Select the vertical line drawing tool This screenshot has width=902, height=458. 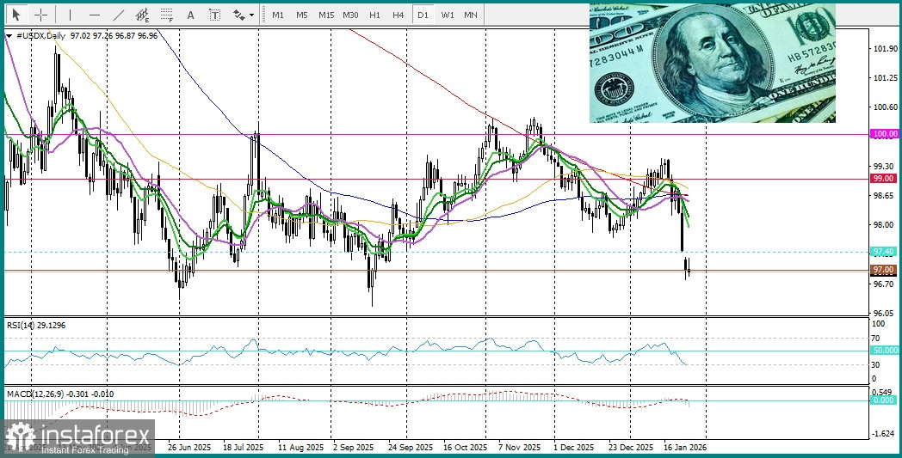70,15
